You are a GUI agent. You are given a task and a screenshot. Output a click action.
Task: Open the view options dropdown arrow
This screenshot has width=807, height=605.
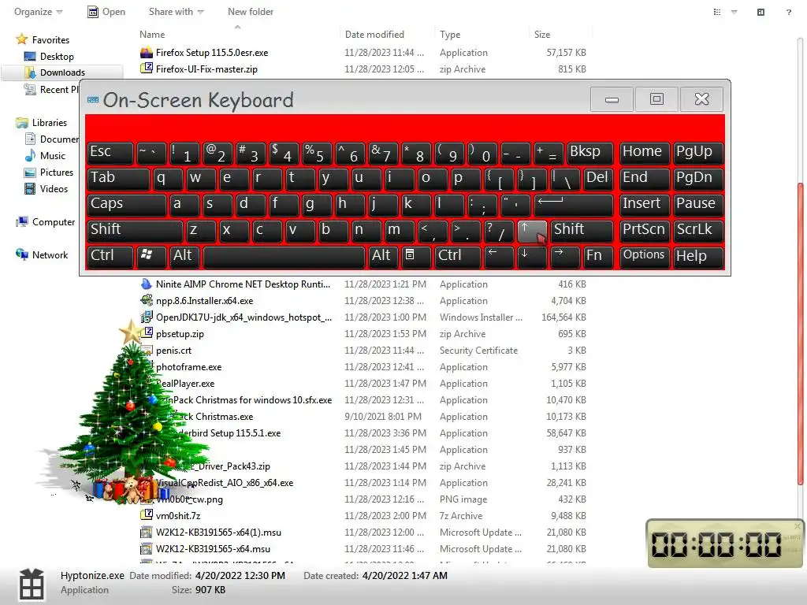(x=734, y=12)
